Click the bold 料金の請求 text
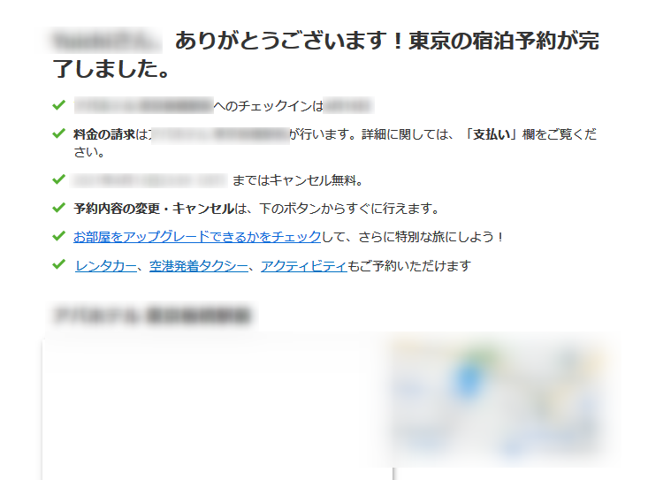 (105, 134)
